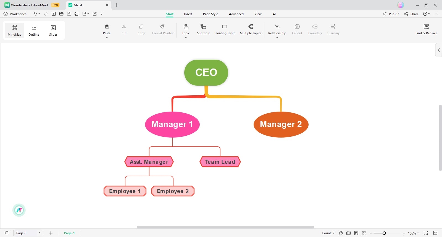Select the Manager 2 node
This screenshot has height=237, width=442.
[x=281, y=124]
